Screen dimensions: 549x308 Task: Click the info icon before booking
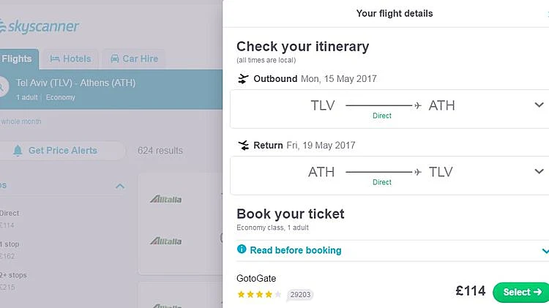click(x=242, y=249)
